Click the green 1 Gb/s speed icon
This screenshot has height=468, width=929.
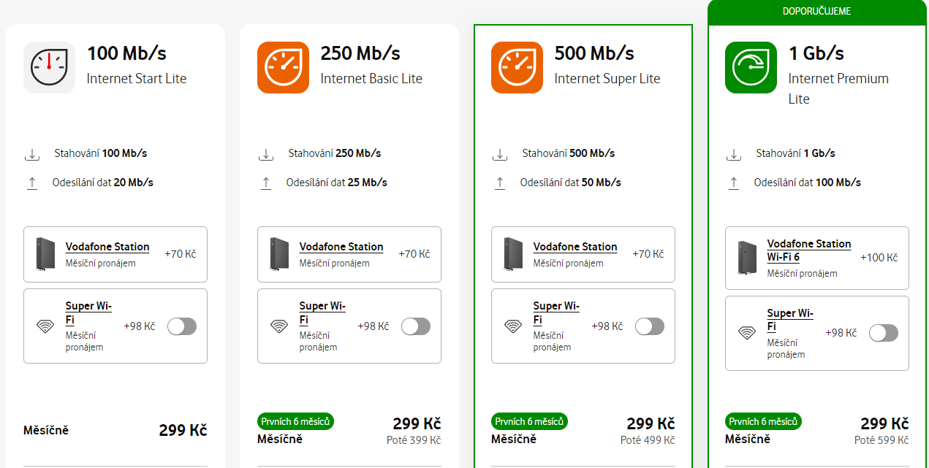point(751,67)
